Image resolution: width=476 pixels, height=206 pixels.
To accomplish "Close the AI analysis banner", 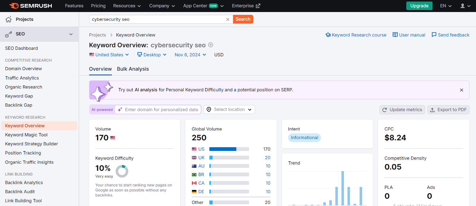I will [x=461, y=90].
